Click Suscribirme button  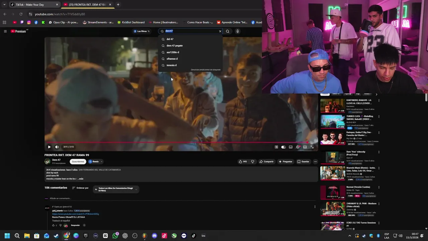(78, 161)
